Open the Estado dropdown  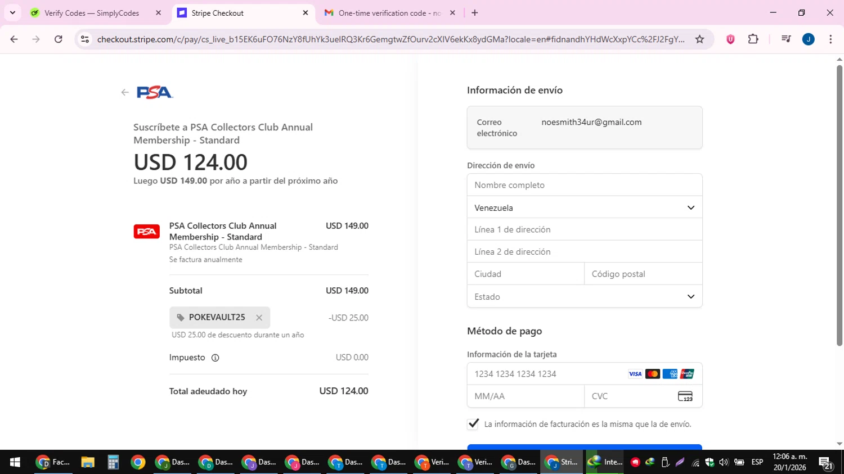coord(585,296)
